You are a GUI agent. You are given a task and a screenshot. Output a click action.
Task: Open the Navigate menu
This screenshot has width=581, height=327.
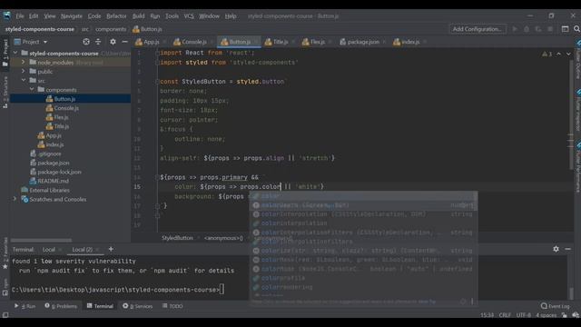72,16
